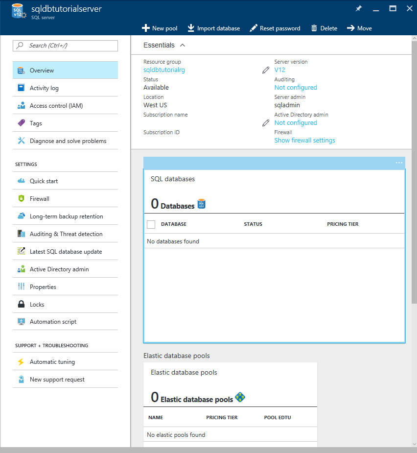Select Firewall under Settings
The image size is (417, 453).
tap(65, 198)
